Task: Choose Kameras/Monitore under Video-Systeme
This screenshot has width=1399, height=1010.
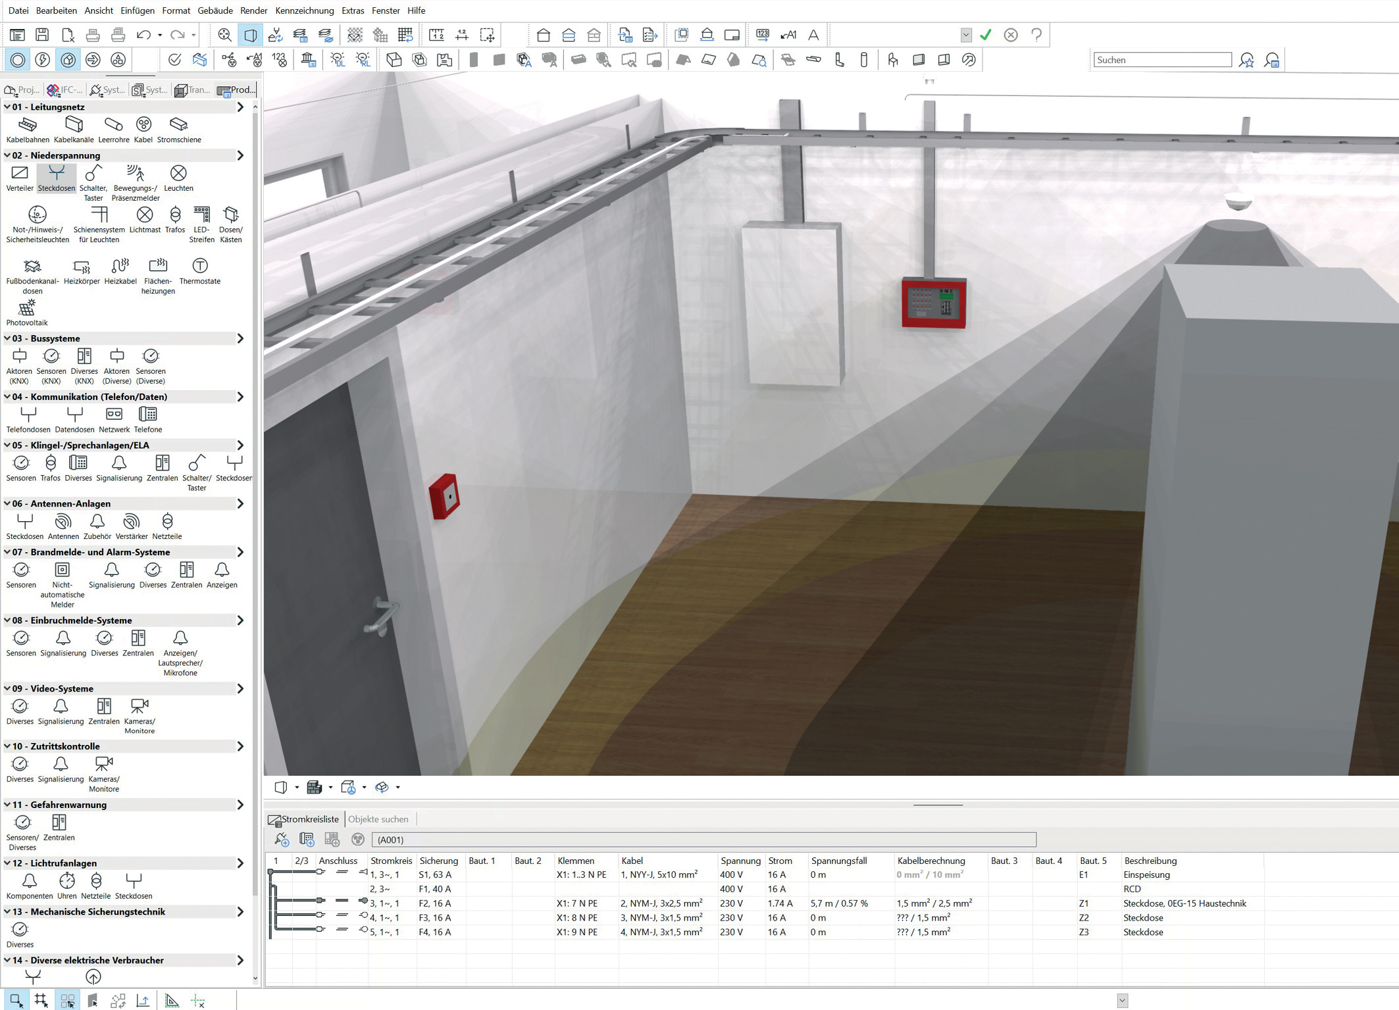Action: 140,716
